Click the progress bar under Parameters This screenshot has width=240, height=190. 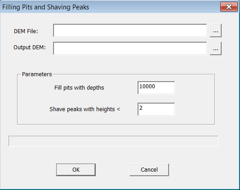coord(113,141)
